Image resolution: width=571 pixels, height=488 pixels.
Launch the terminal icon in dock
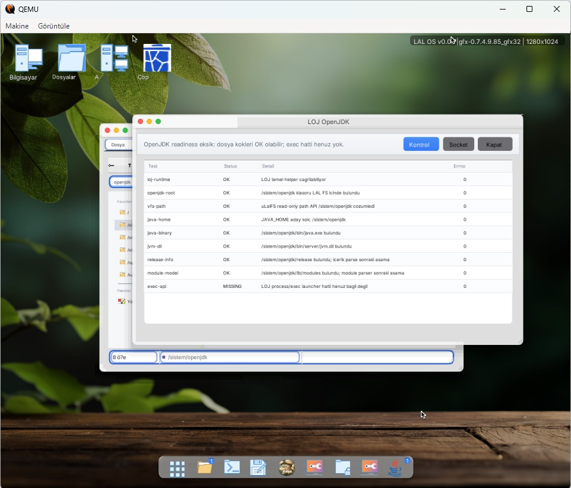click(x=232, y=467)
